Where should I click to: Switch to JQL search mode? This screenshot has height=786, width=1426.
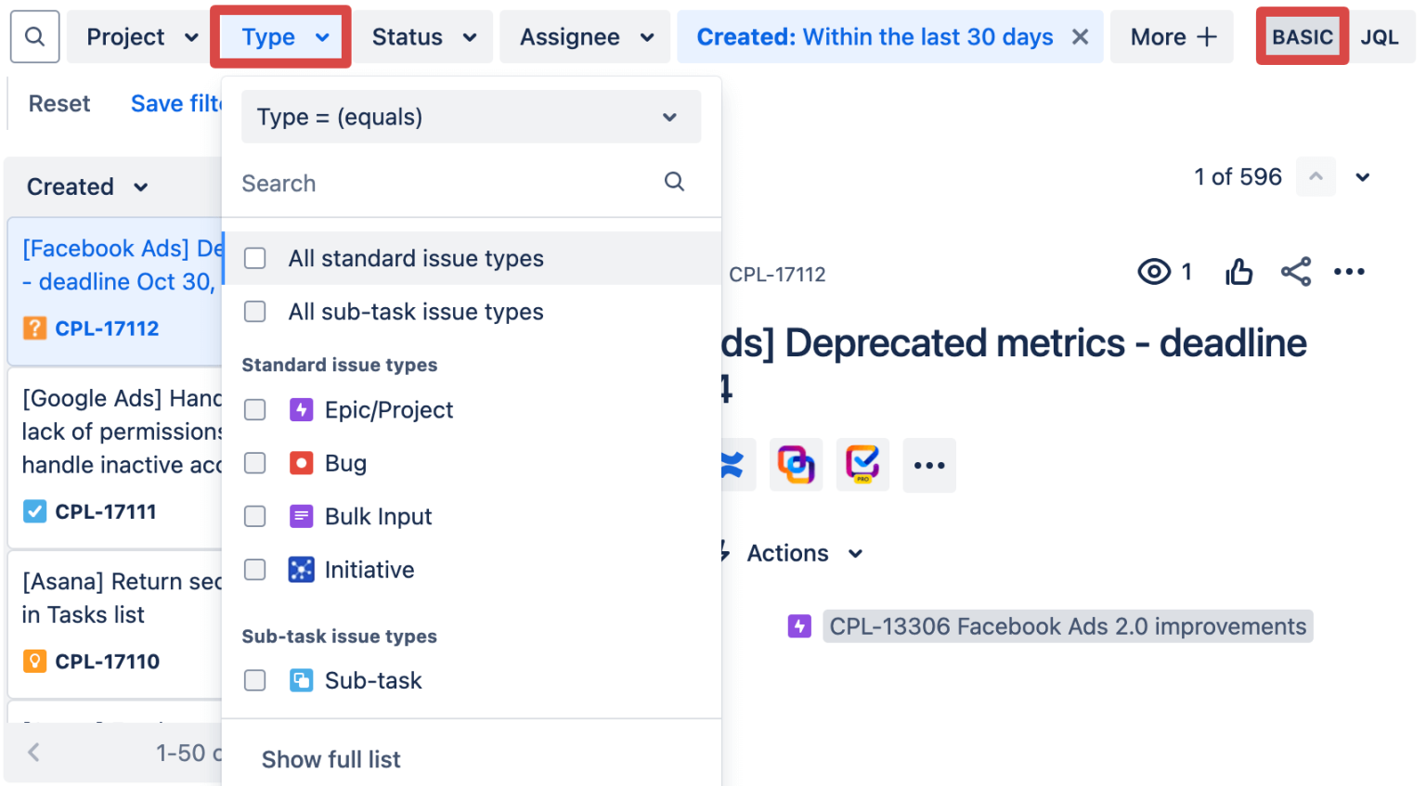coord(1381,36)
